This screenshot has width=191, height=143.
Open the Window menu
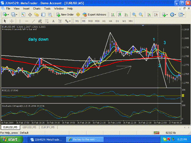pos(59,9)
